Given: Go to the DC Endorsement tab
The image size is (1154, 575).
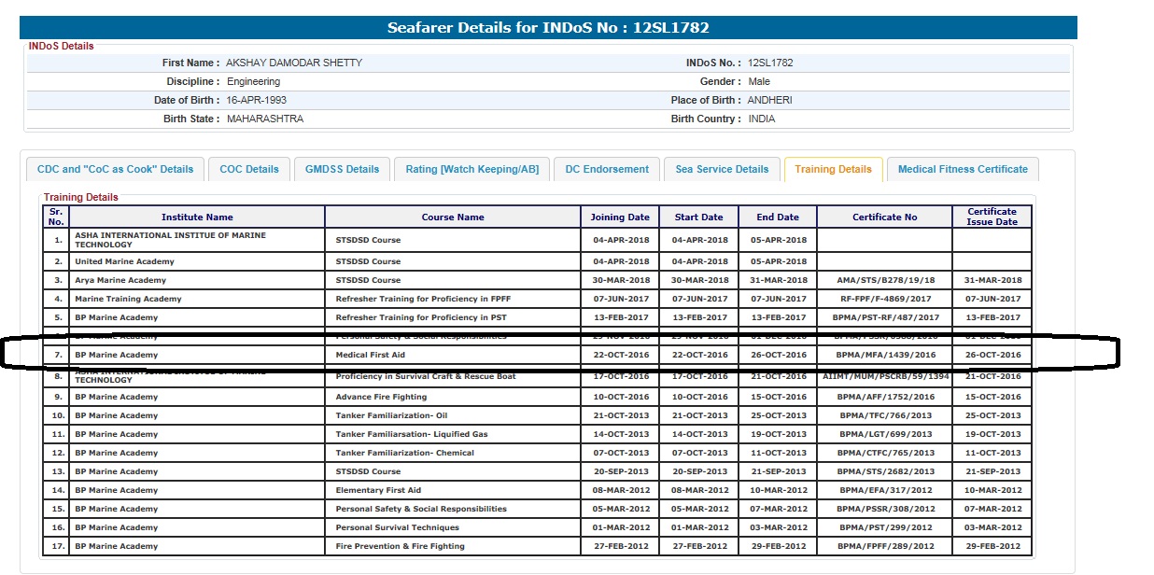Looking at the screenshot, I should click(607, 169).
